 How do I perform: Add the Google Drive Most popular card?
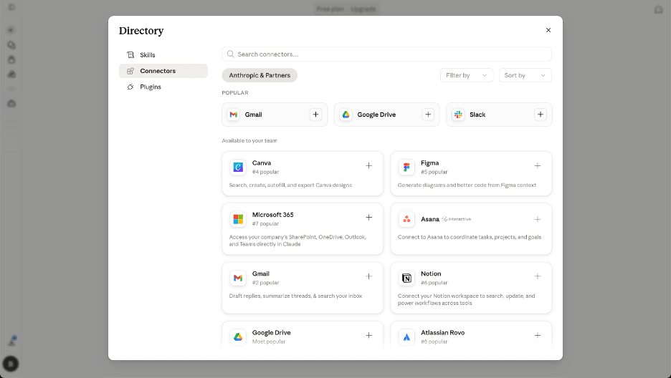coord(369,335)
